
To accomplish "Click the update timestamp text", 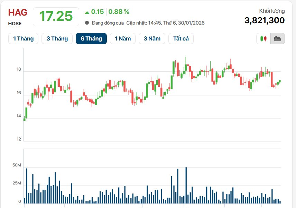I will pyautogui.click(x=166, y=23).
